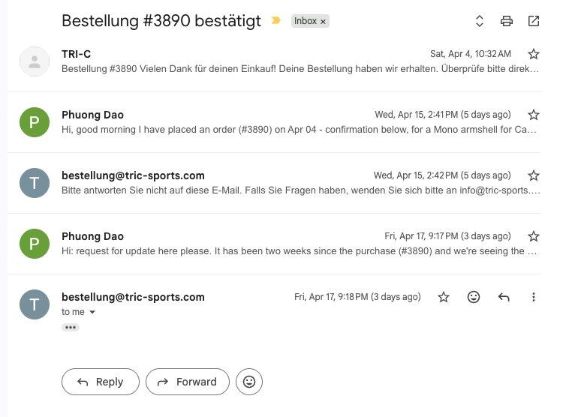The image size is (563, 417).
Task: Click emoji reaction button beside Forward
Action: (249, 382)
